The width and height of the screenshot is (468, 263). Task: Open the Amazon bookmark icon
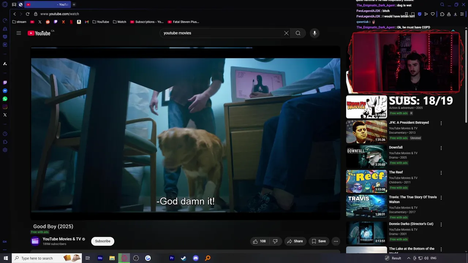click(x=79, y=22)
